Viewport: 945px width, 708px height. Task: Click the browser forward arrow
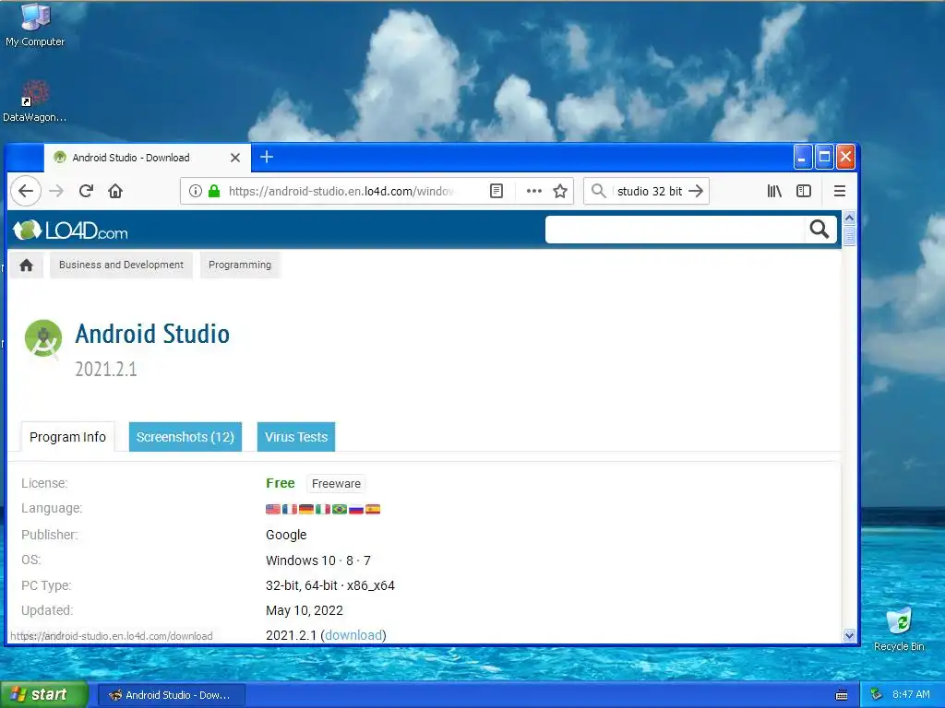pyautogui.click(x=56, y=192)
